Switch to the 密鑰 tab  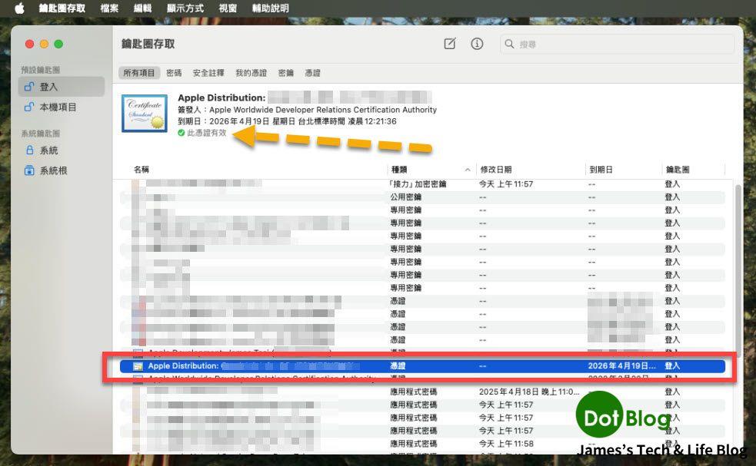click(x=285, y=73)
